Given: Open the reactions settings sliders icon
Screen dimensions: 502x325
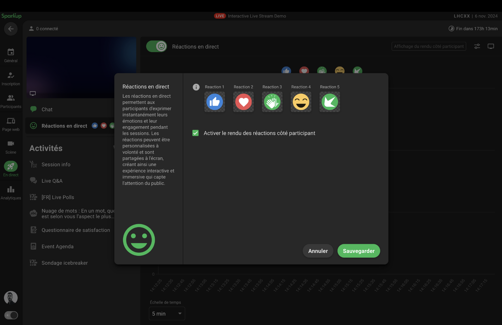Looking at the screenshot, I should point(477,46).
